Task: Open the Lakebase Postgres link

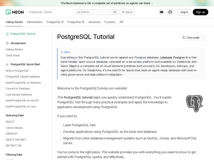Action: tap(172, 58)
